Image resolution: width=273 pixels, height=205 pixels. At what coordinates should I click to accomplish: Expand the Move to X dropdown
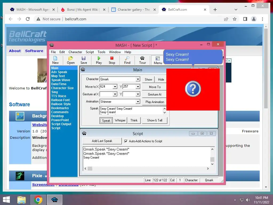115,87
